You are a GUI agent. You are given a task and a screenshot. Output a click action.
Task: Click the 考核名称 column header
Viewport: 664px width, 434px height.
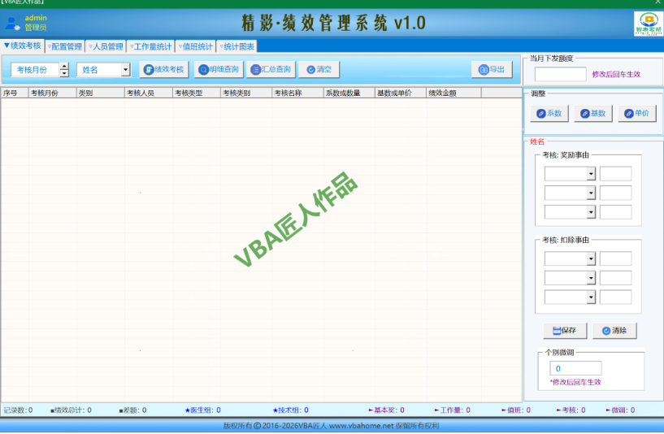coord(297,93)
